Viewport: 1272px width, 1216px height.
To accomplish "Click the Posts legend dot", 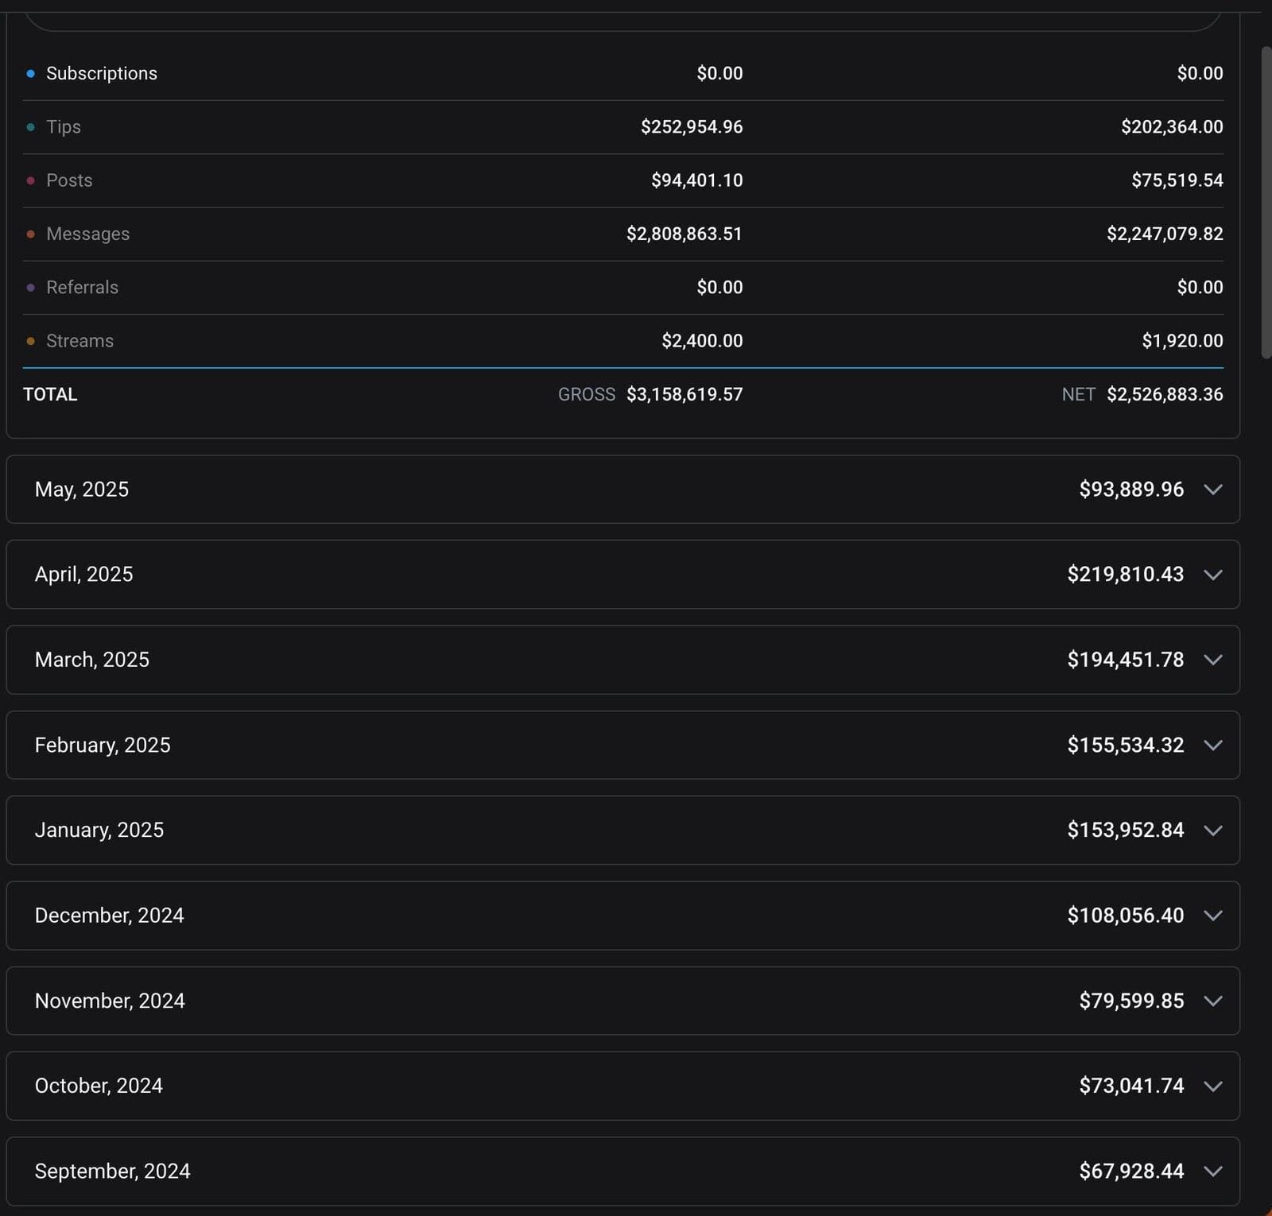I will tap(30, 181).
